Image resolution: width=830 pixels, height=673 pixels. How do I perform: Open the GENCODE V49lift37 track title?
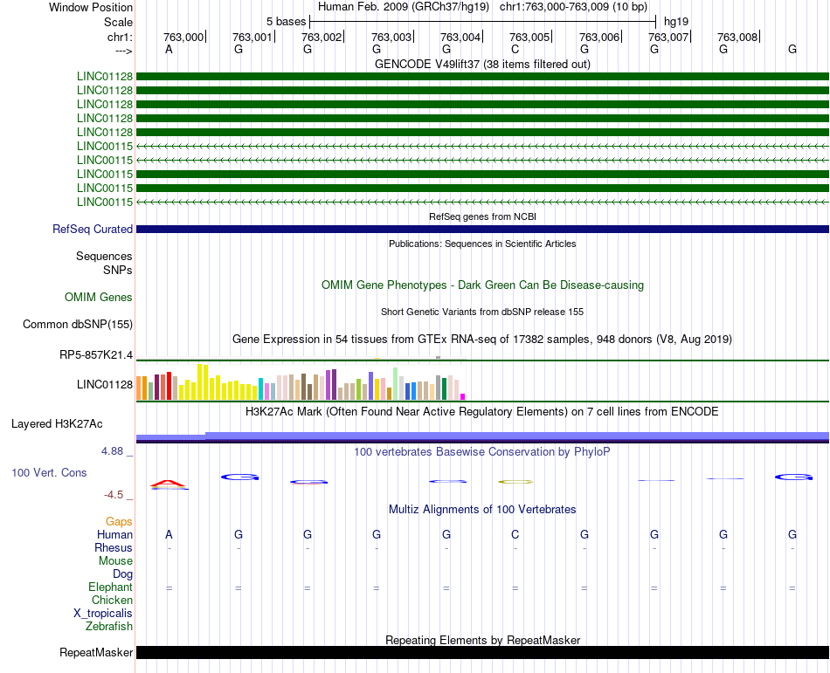[x=482, y=64]
